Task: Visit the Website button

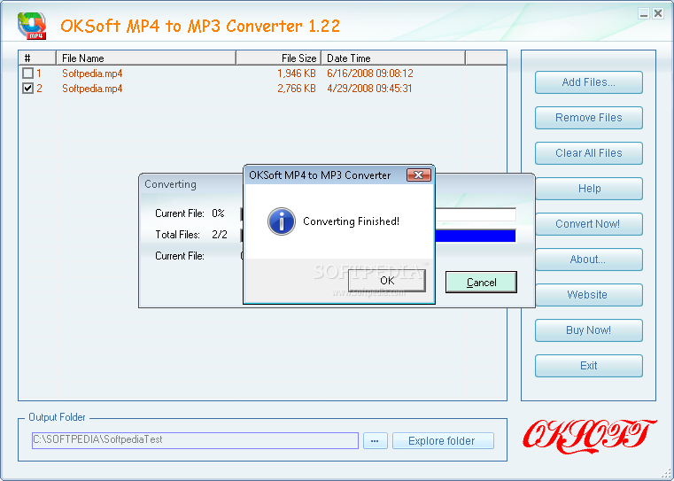Action: [x=588, y=295]
